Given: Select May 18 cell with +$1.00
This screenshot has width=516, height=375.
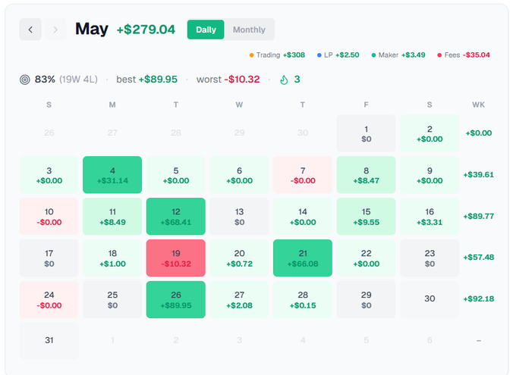Looking at the screenshot, I should pos(112,258).
